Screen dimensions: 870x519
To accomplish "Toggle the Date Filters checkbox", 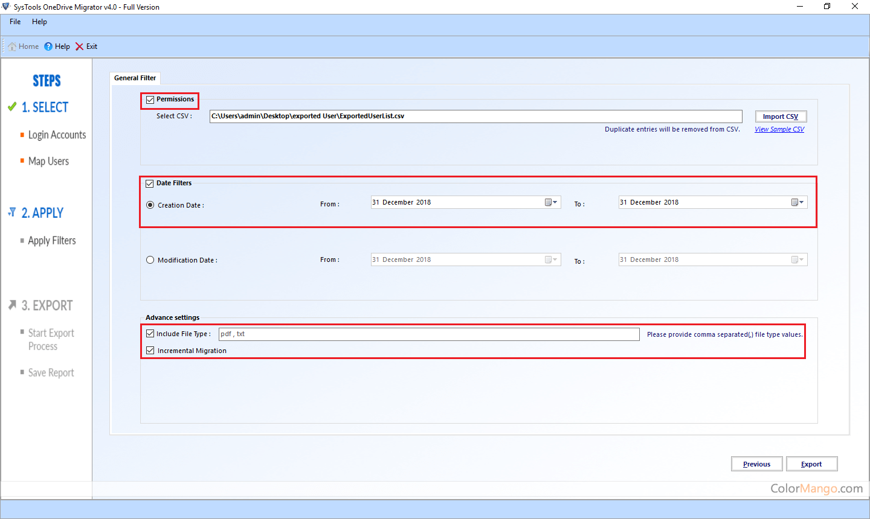I will [x=150, y=183].
